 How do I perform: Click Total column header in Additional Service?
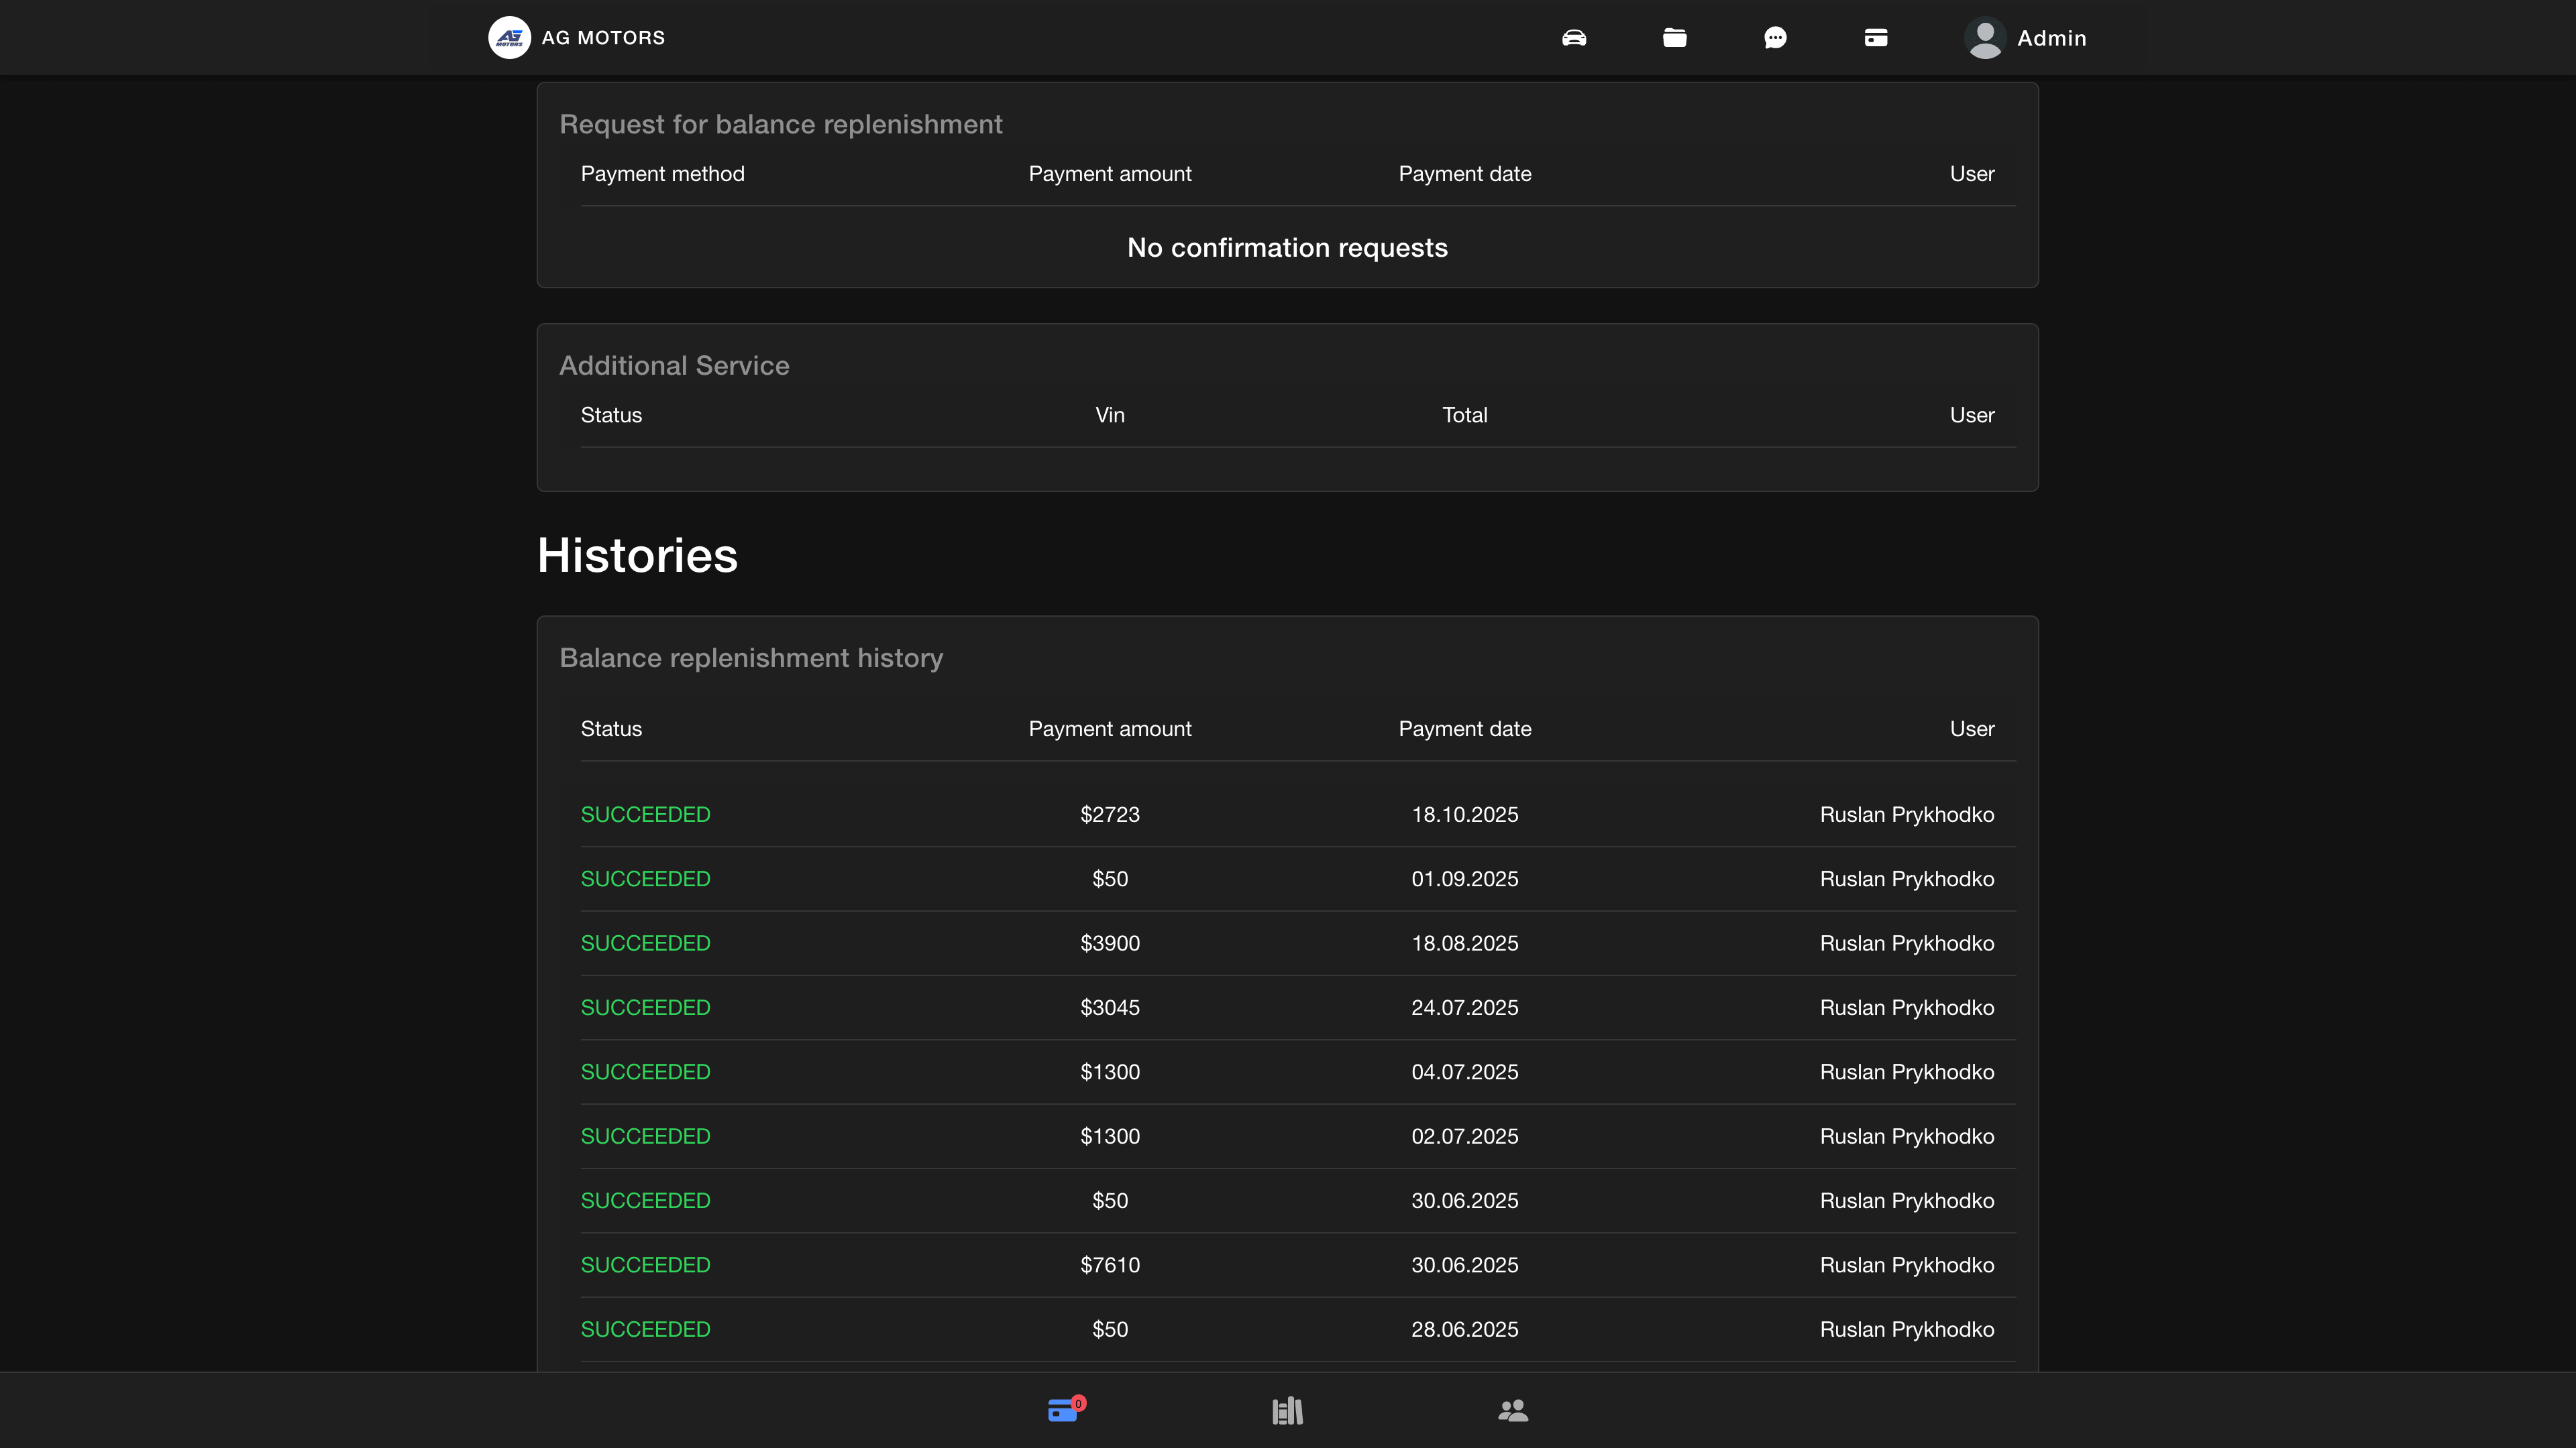pos(1465,415)
